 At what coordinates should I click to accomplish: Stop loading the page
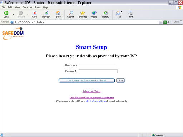35,13
